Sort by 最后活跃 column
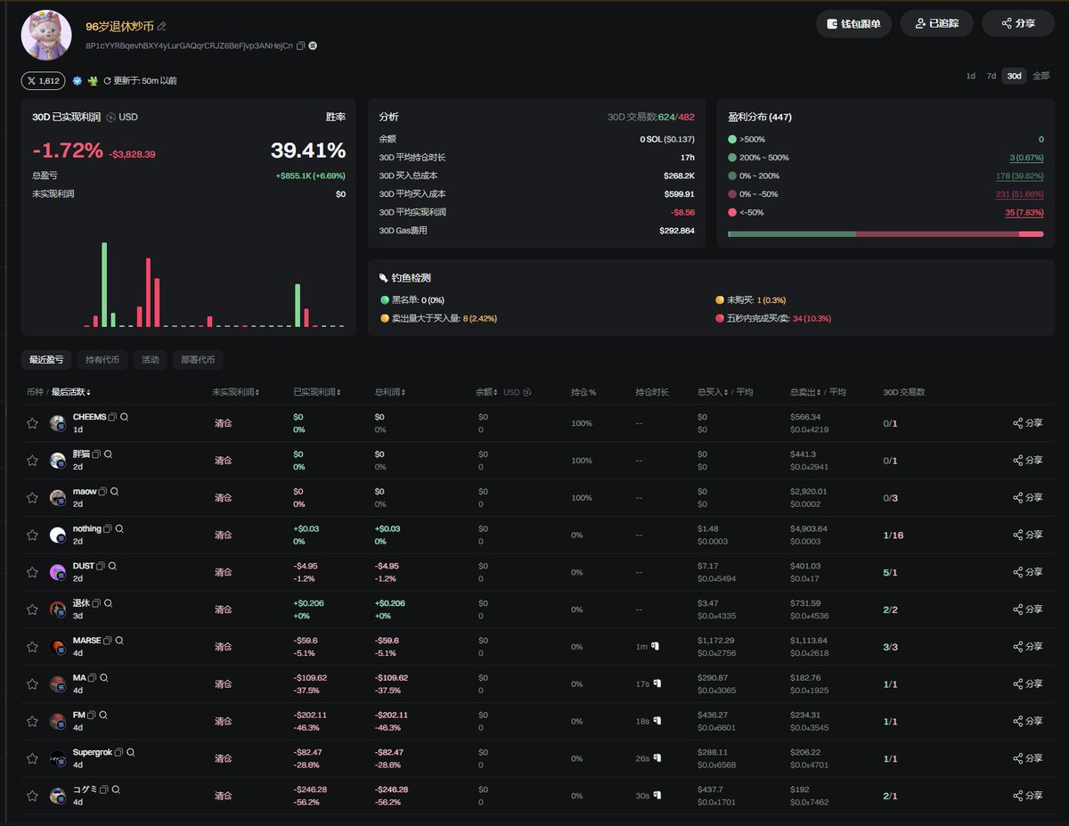Screen dimensions: 1069x826 tap(70, 392)
